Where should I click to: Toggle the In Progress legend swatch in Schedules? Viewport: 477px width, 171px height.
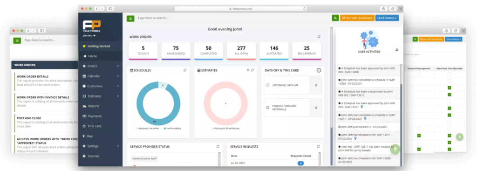click(165, 129)
